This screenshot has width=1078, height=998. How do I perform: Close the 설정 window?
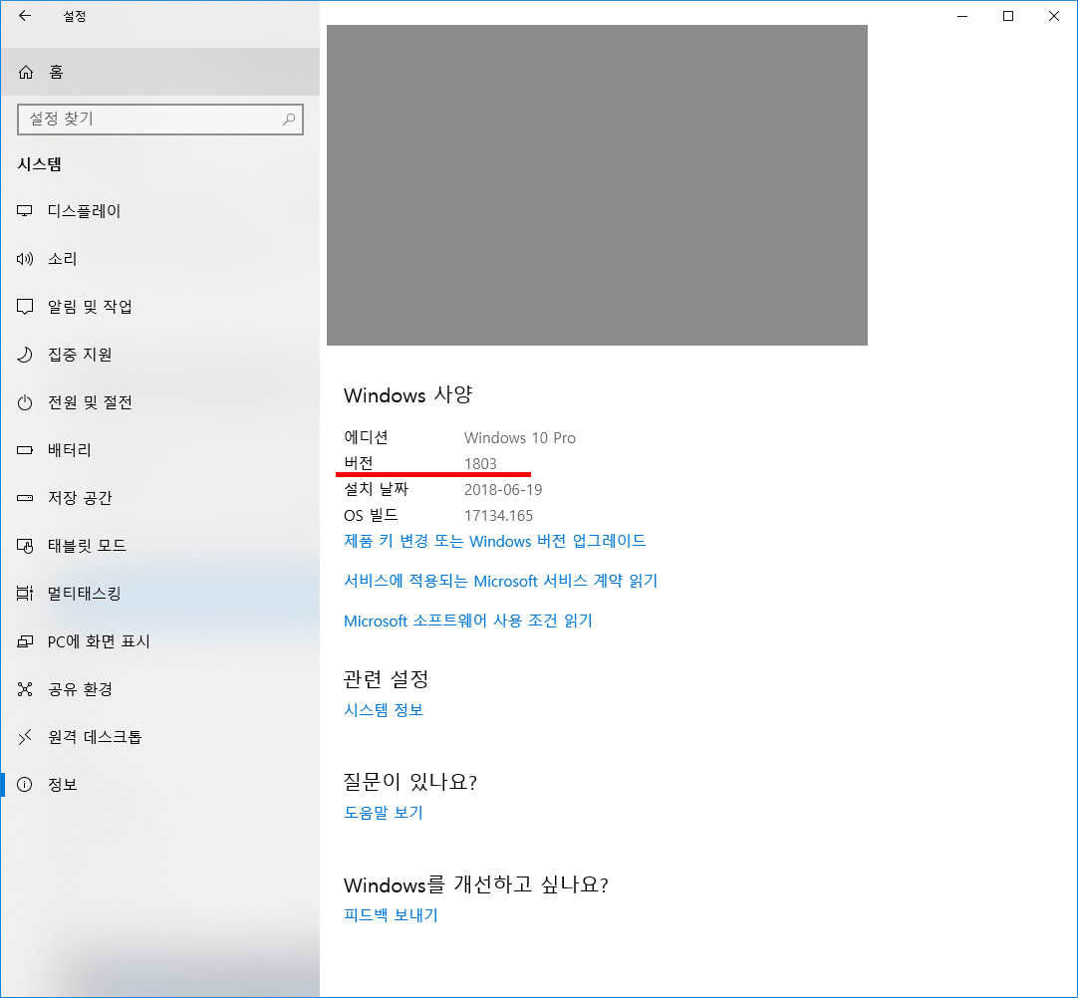pyautogui.click(x=1053, y=16)
